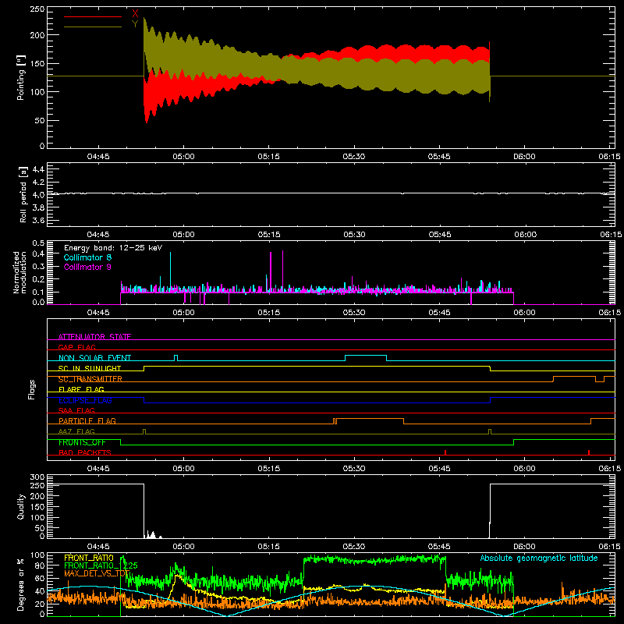Click the red X legend label

(x=135, y=13)
